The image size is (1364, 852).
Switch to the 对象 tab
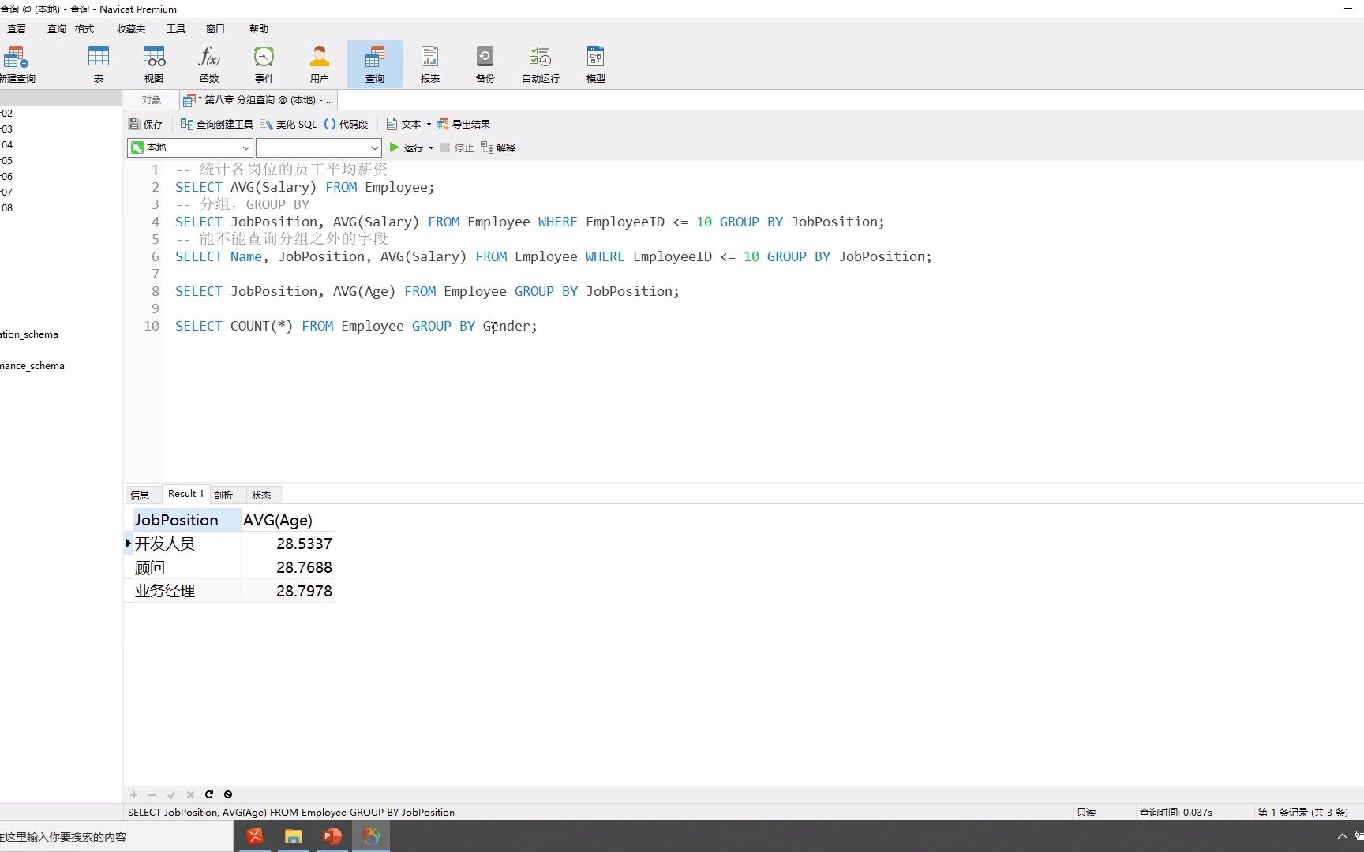[x=151, y=100]
